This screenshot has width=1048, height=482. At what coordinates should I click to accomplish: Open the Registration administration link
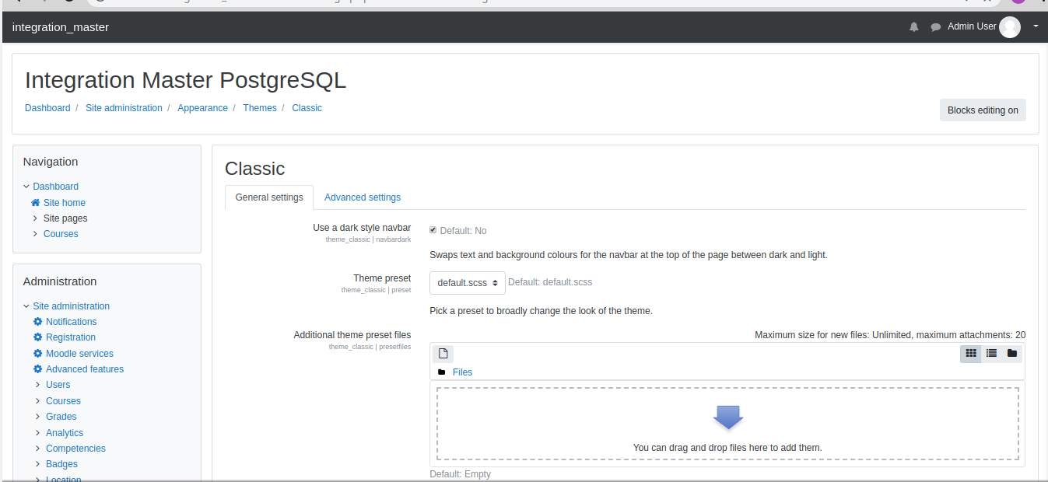[x=71, y=337]
